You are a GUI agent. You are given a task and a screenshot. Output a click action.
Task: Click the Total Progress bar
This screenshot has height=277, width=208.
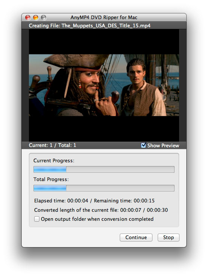(104, 188)
